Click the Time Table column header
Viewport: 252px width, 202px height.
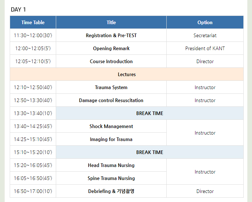coord(33,22)
